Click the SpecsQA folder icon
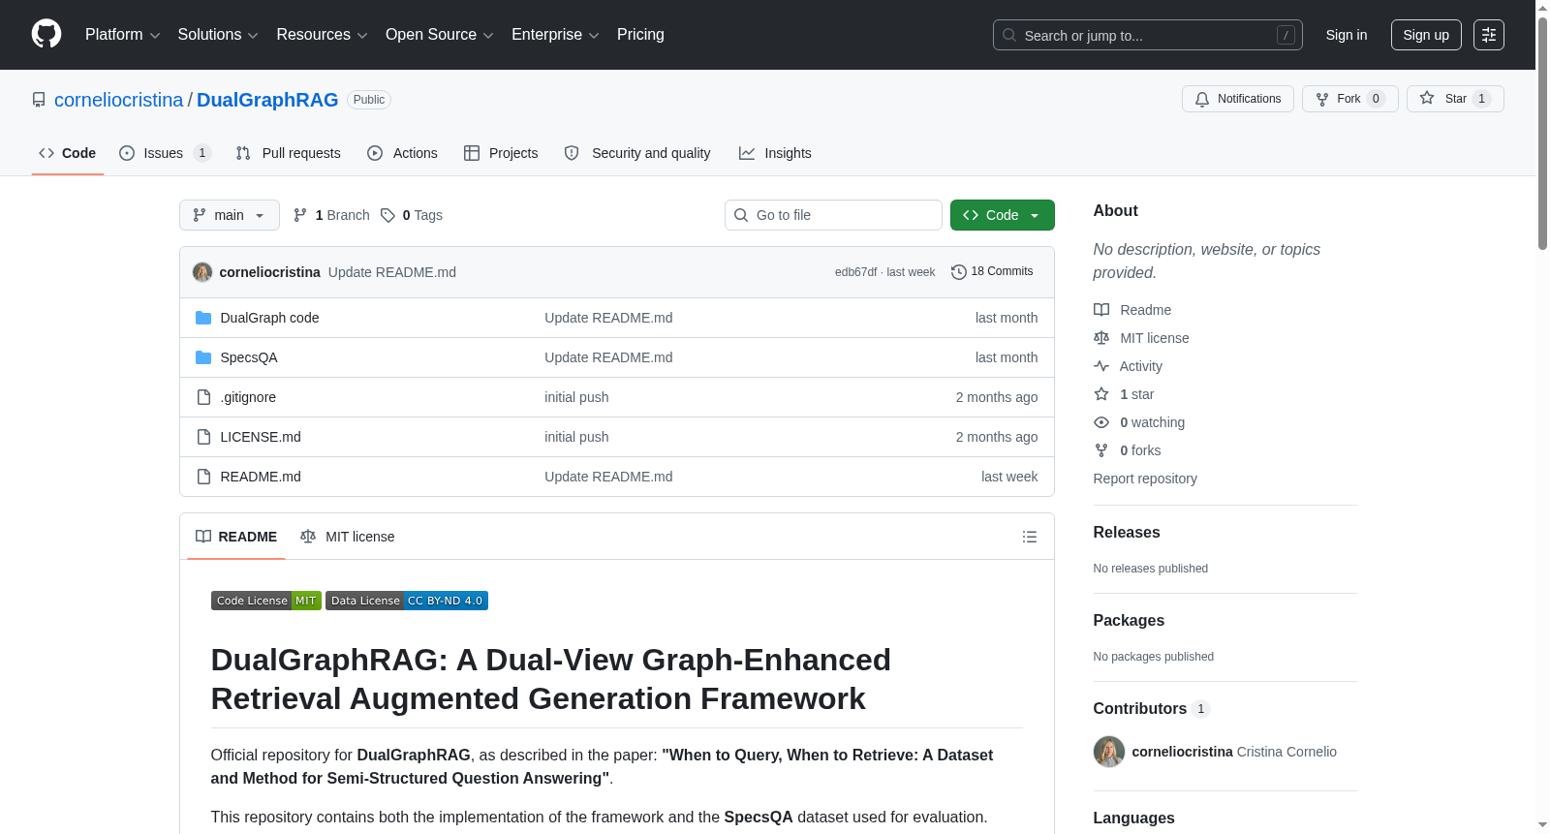This screenshot has width=1550, height=834. pos(203,357)
